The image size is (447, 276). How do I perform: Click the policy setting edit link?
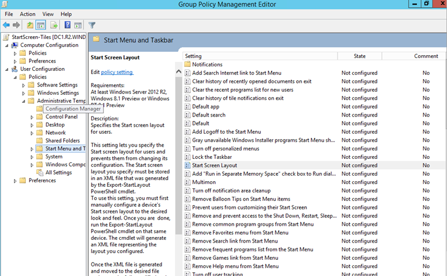tap(117, 72)
